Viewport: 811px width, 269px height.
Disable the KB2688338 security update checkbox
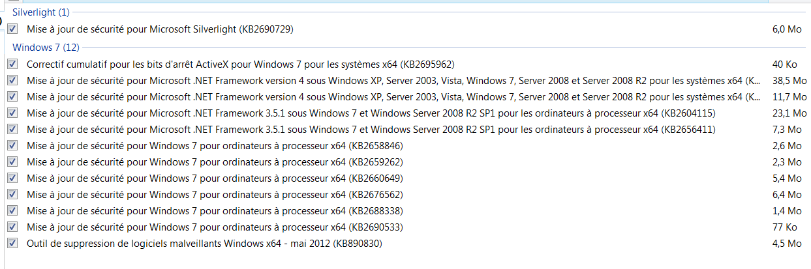pyautogui.click(x=12, y=210)
